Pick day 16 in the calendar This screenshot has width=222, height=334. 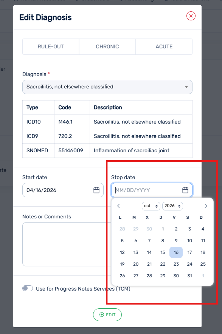point(176,252)
